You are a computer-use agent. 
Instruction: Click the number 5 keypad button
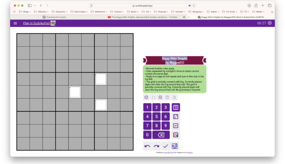click(156, 116)
